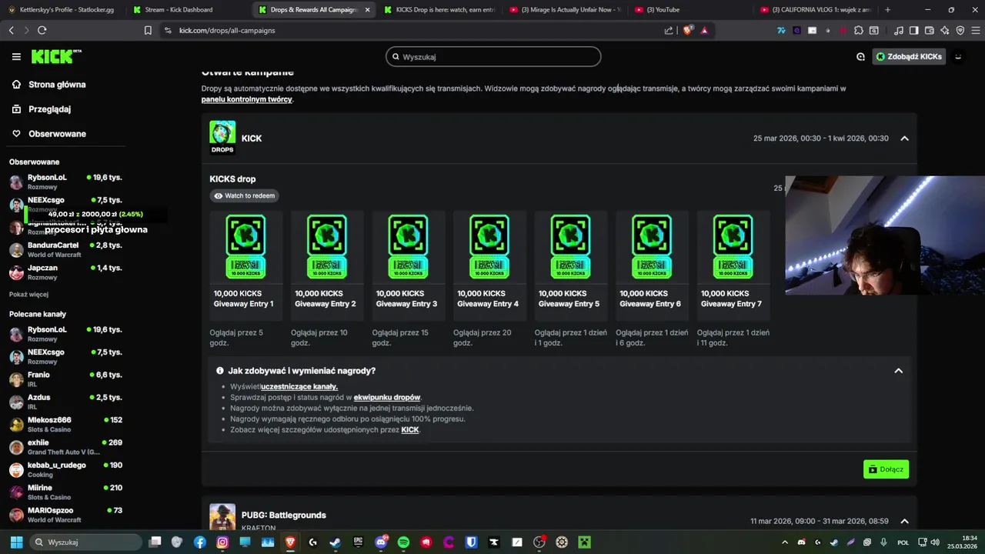Viewport: 985px width, 554px height.
Task: Select the Giveaway Entry 2 reward card
Action: (x=326, y=265)
